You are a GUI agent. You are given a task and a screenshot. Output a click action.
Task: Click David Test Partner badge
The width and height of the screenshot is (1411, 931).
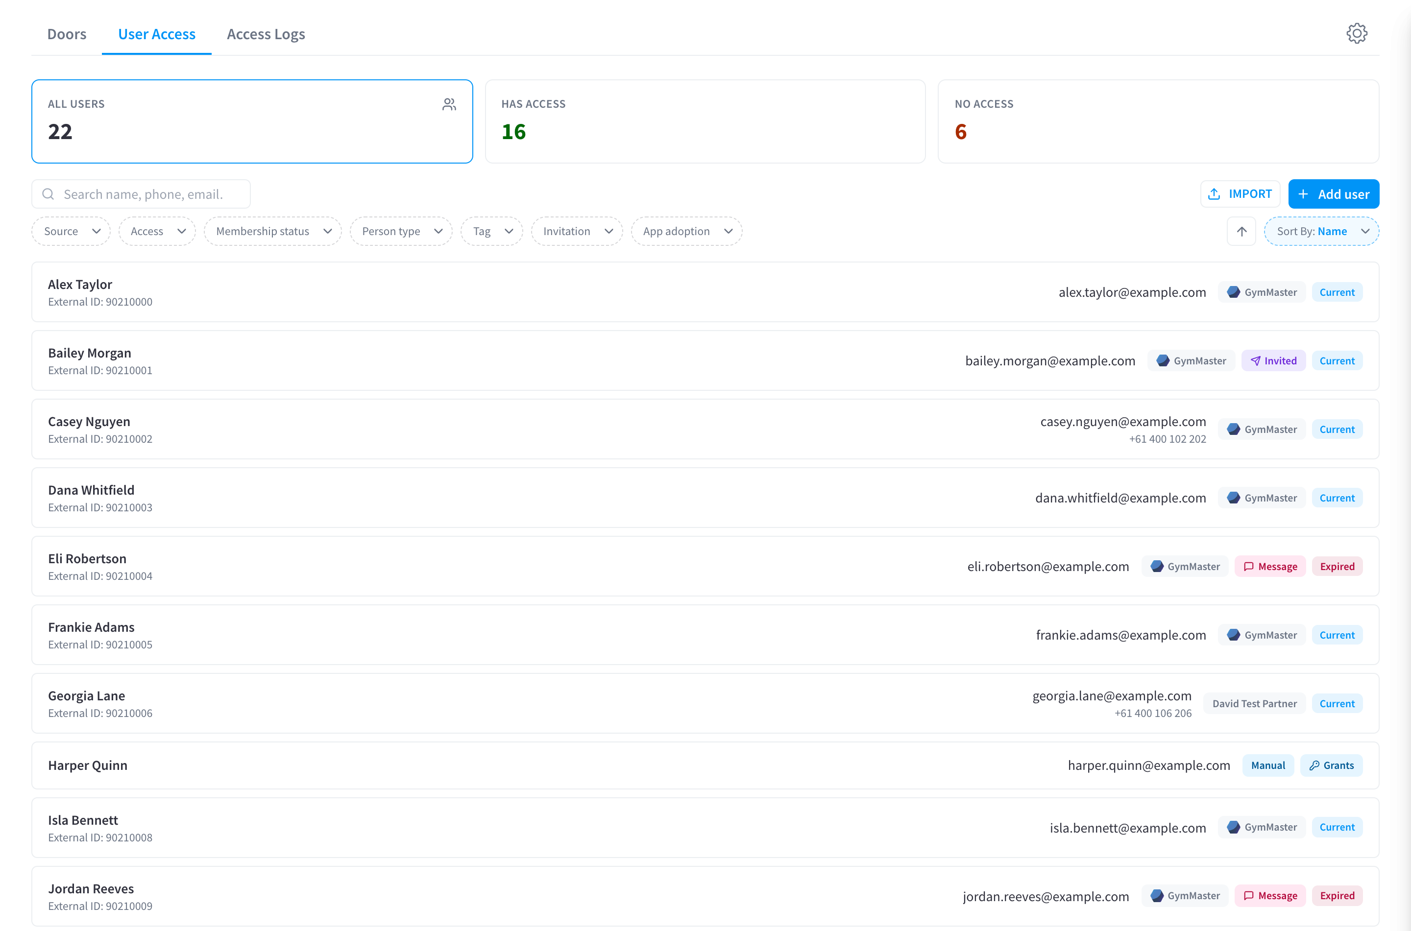point(1254,704)
